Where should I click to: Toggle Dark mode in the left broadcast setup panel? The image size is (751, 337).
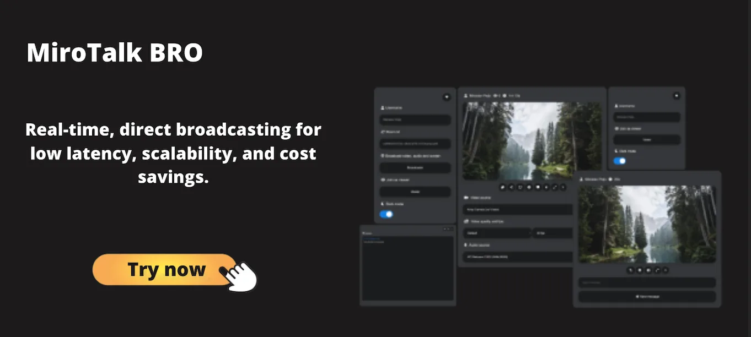point(387,214)
